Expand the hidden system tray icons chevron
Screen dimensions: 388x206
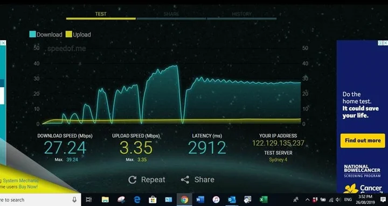(x=307, y=200)
